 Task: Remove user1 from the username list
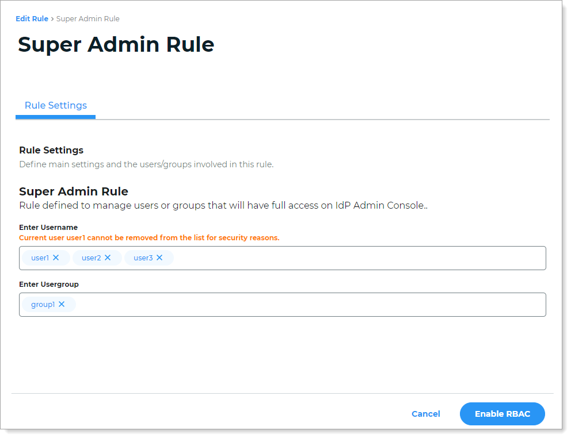(x=55, y=258)
